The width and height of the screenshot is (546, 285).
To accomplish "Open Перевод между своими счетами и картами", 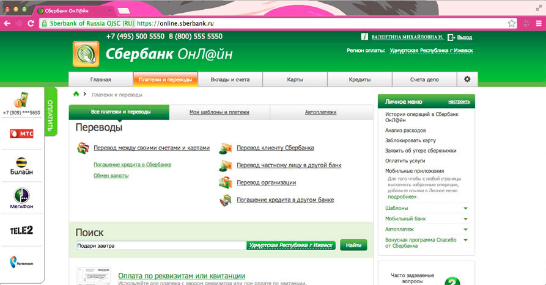I will pyautogui.click(x=152, y=148).
